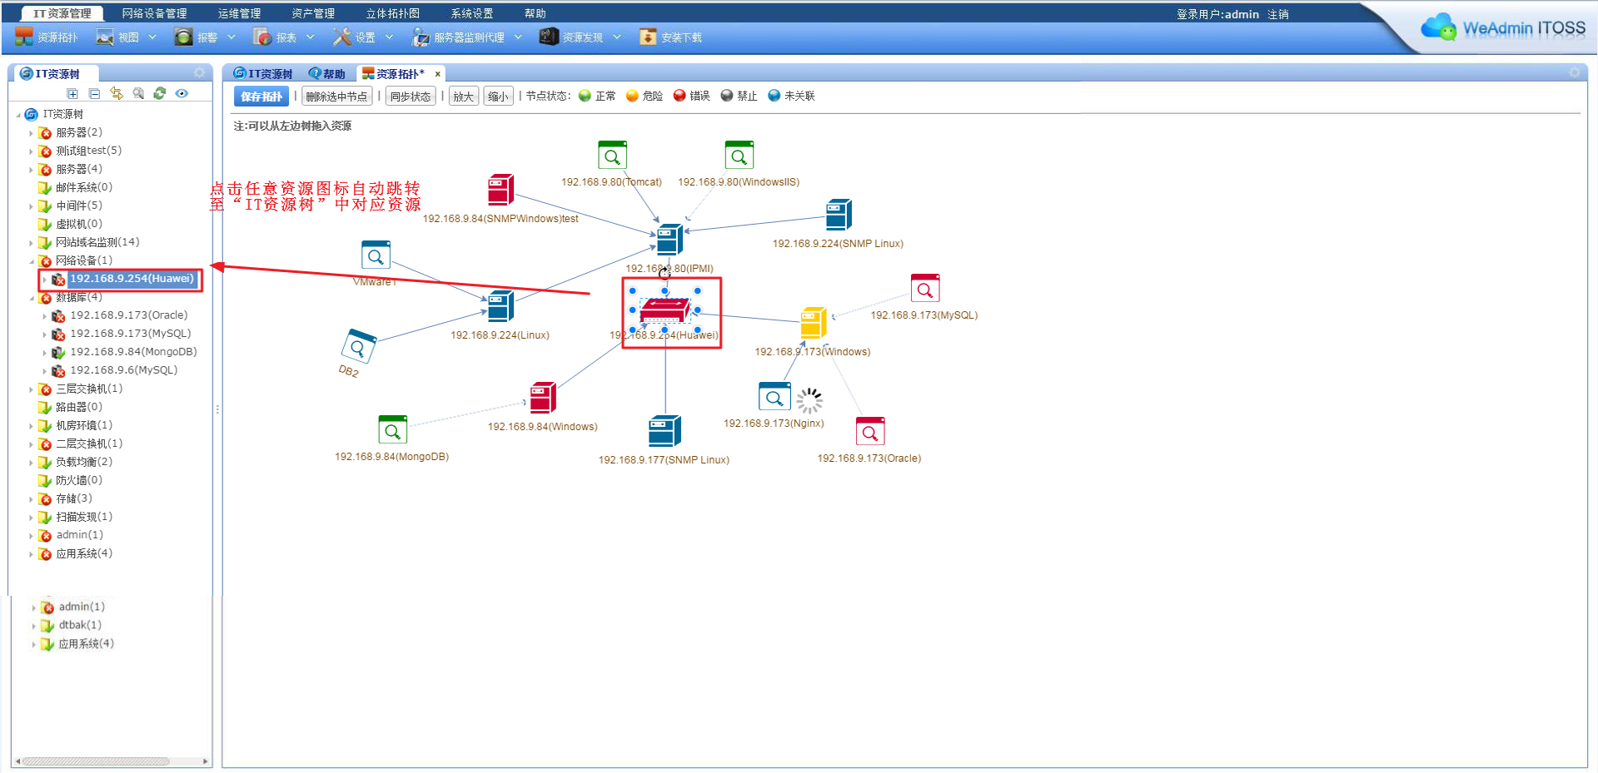Viewport: 1598px width, 773px height.
Task: Select 192.168.9.6(MySQL) in the tree
Action: tap(123, 370)
